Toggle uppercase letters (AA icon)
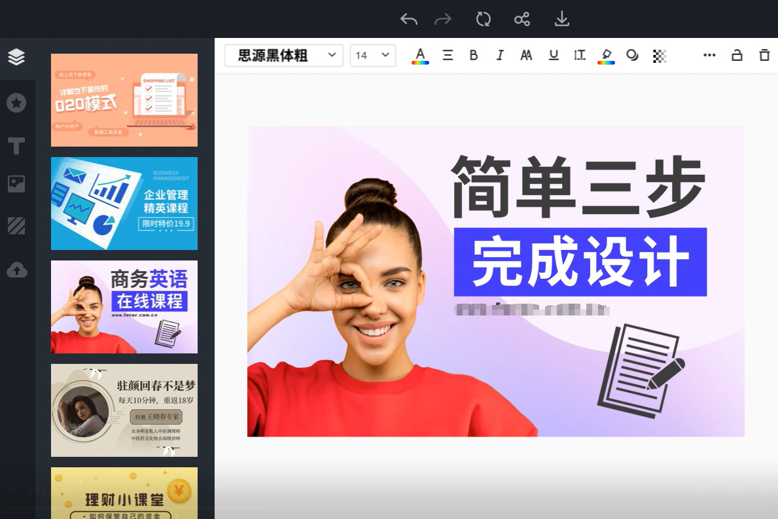The image size is (778, 519). 526,55
